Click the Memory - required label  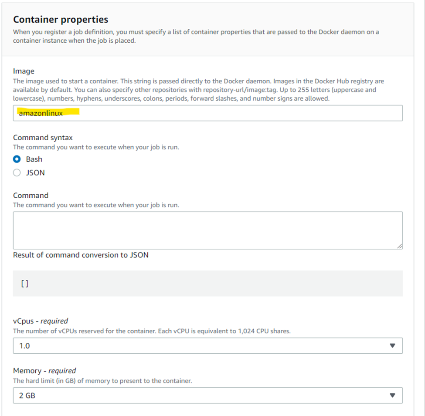[44, 371]
